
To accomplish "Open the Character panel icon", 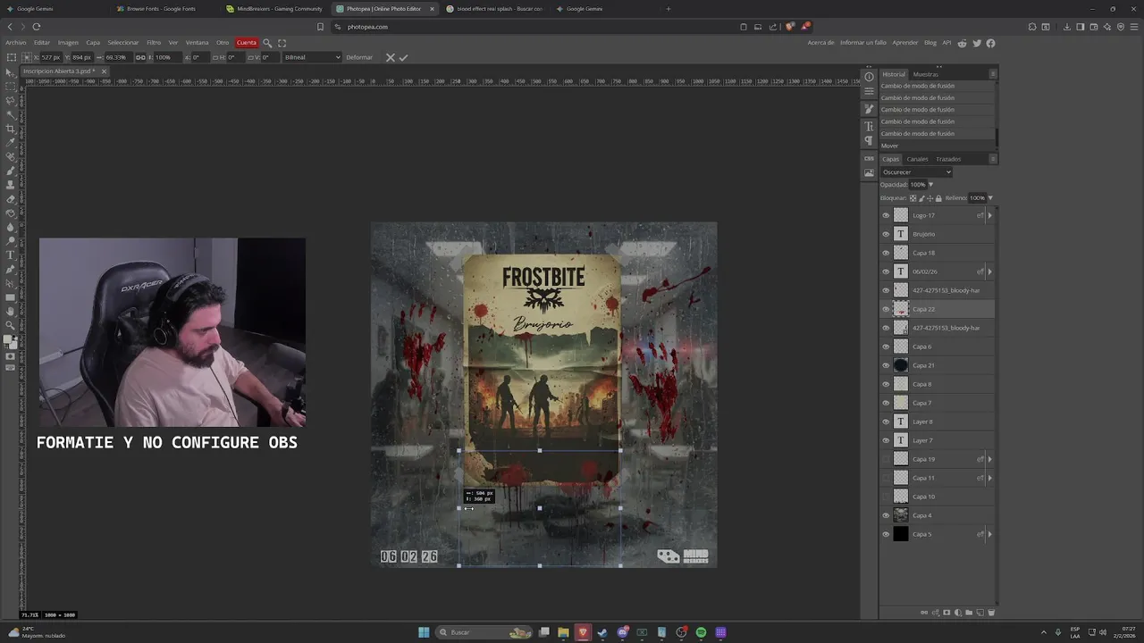I will pyautogui.click(x=869, y=127).
